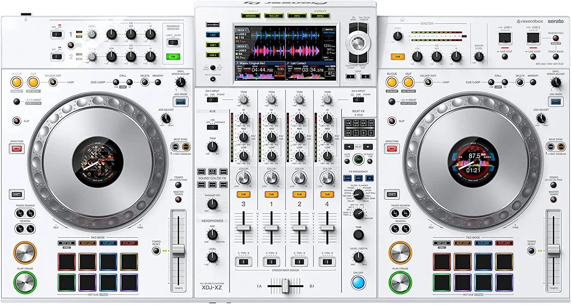The height and width of the screenshot is (305, 571).
Task: Enable DECK QUANTIZE below the display
Action: [213, 79]
